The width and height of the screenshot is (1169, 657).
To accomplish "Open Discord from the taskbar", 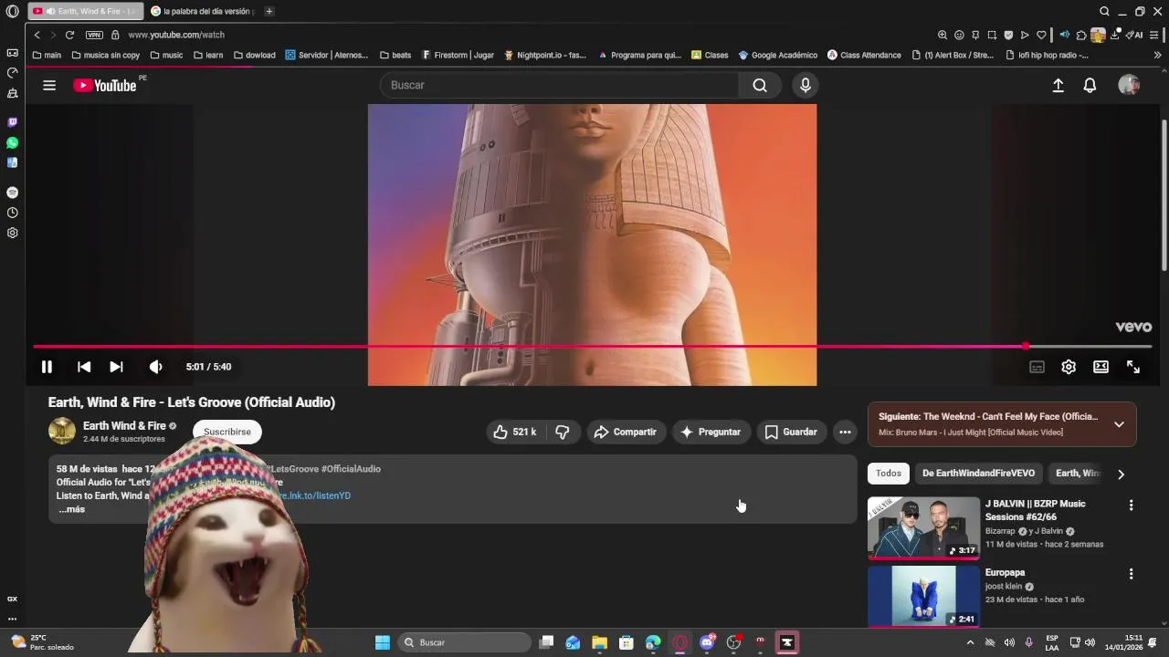I will [707, 642].
